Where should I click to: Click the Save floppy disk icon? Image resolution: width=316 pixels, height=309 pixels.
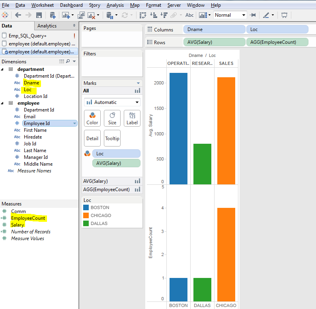point(39,15)
